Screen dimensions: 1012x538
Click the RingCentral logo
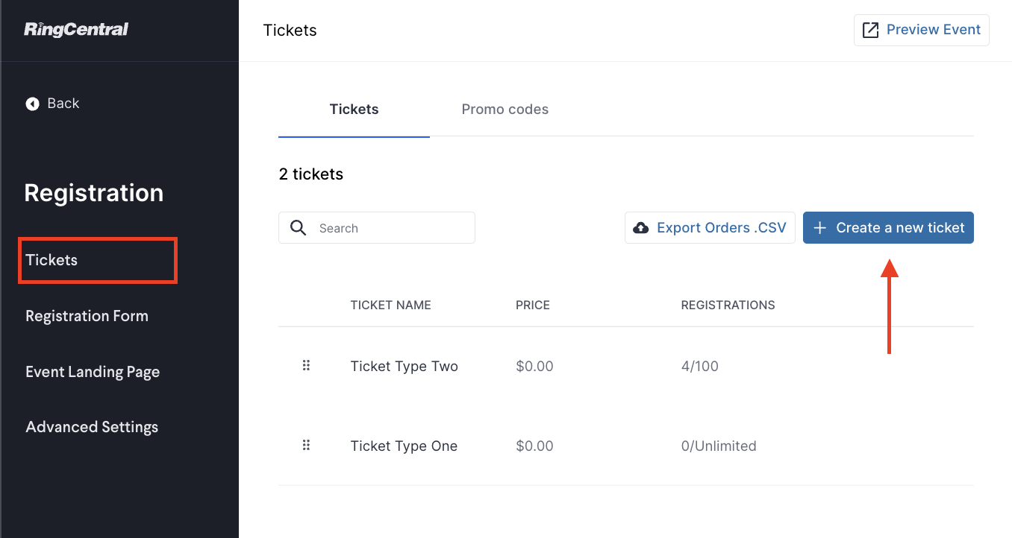[x=76, y=30]
